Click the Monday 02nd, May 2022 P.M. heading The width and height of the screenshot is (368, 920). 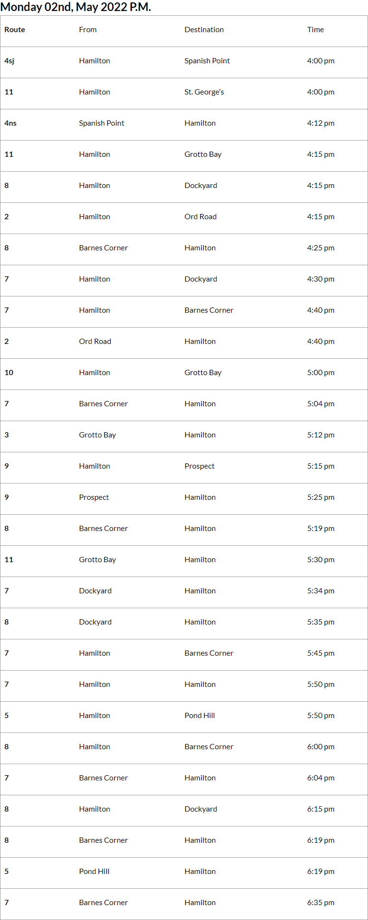(x=76, y=7)
